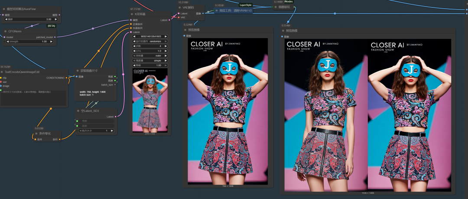This screenshot has height=199, width=468.
Task: Click the 条件零化 node's title dot
Action: [36, 134]
